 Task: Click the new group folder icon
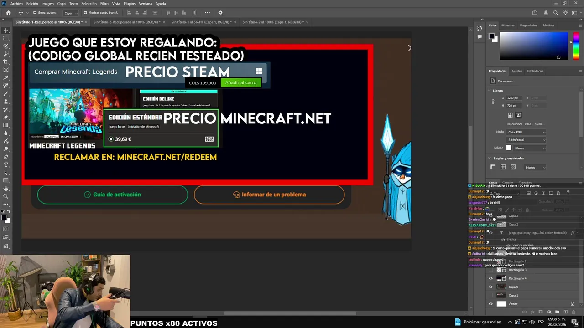tap(558, 312)
